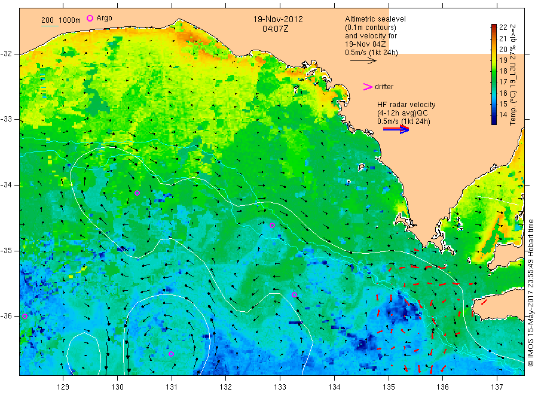The image size is (538, 395).
Task: Click the Argo float marker near 131, -36.6
Action: [x=171, y=354]
